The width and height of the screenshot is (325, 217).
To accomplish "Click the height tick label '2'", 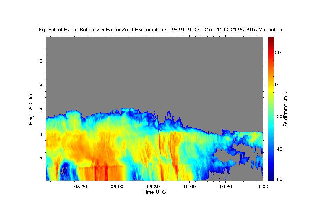I will click(x=41, y=158).
